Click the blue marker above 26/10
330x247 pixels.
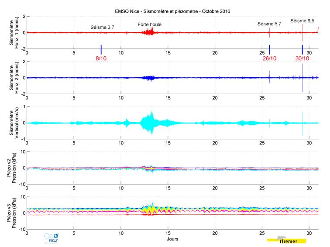(269, 49)
